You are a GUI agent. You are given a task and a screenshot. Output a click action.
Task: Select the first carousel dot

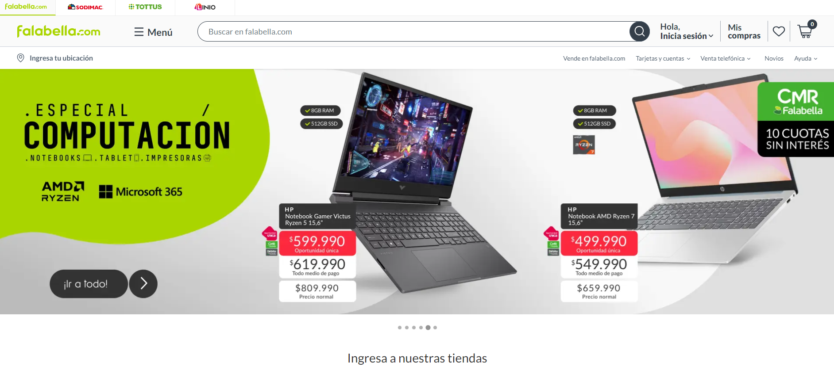click(x=400, y=328)
